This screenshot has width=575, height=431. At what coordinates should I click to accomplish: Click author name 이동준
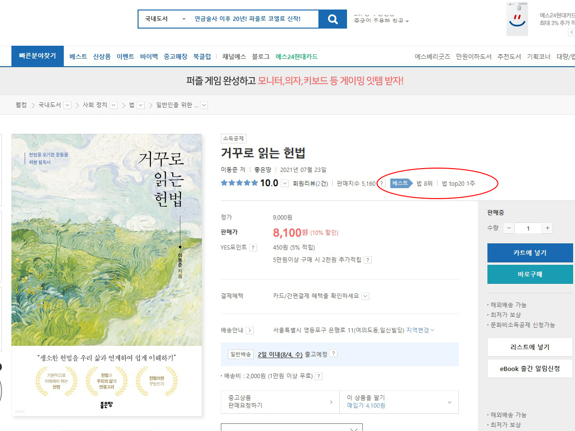[x=229, y=170]
